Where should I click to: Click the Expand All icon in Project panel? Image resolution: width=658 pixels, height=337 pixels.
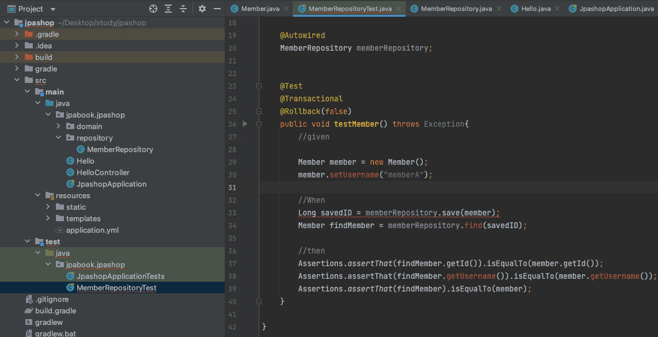tap(168, 9)
